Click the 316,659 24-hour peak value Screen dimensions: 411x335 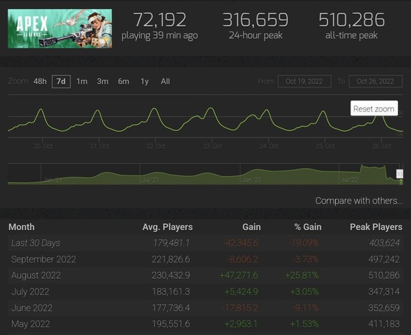[256, 20]
